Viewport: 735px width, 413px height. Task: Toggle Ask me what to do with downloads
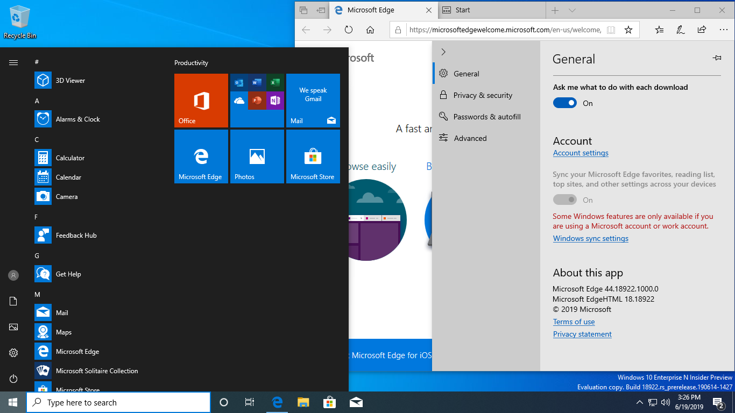point(564,103)
